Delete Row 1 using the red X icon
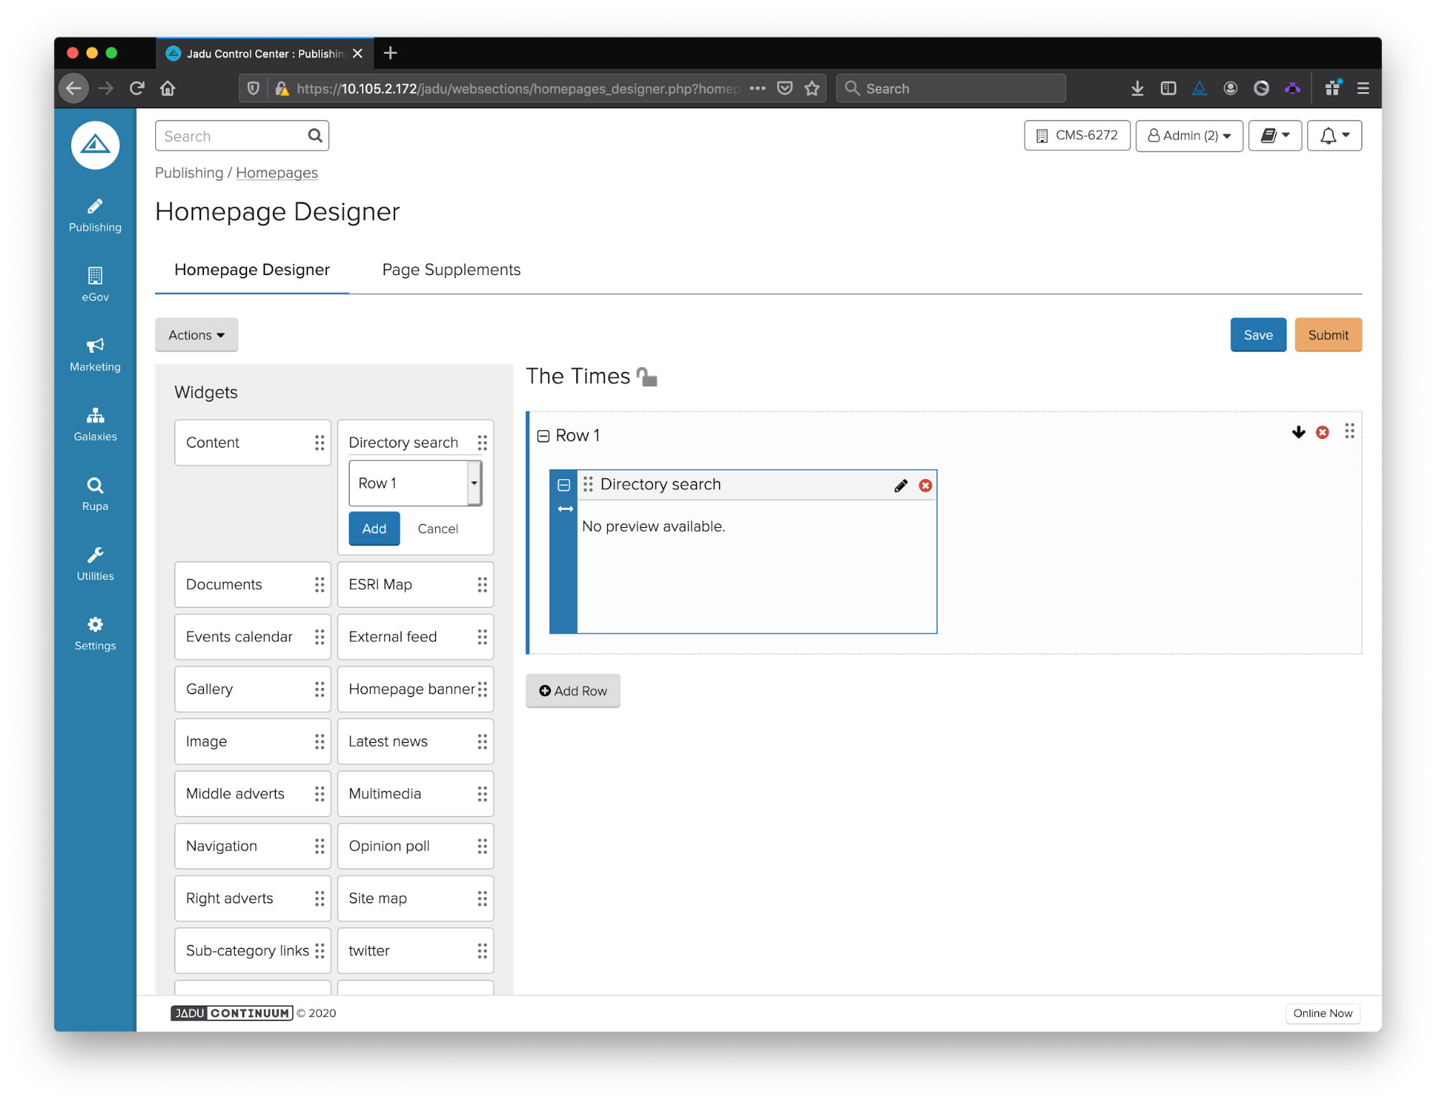This screenshot has height=1104, width=1436. coord(1322,432)
